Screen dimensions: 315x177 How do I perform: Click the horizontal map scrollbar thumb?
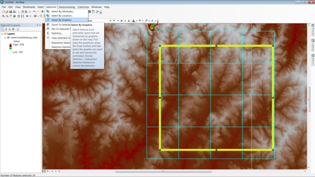(163, 171)
